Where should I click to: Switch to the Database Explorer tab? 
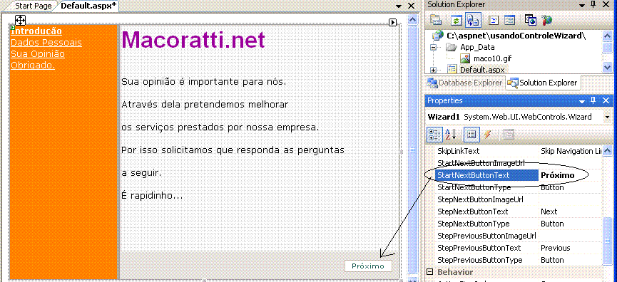(x=465, y=83)
